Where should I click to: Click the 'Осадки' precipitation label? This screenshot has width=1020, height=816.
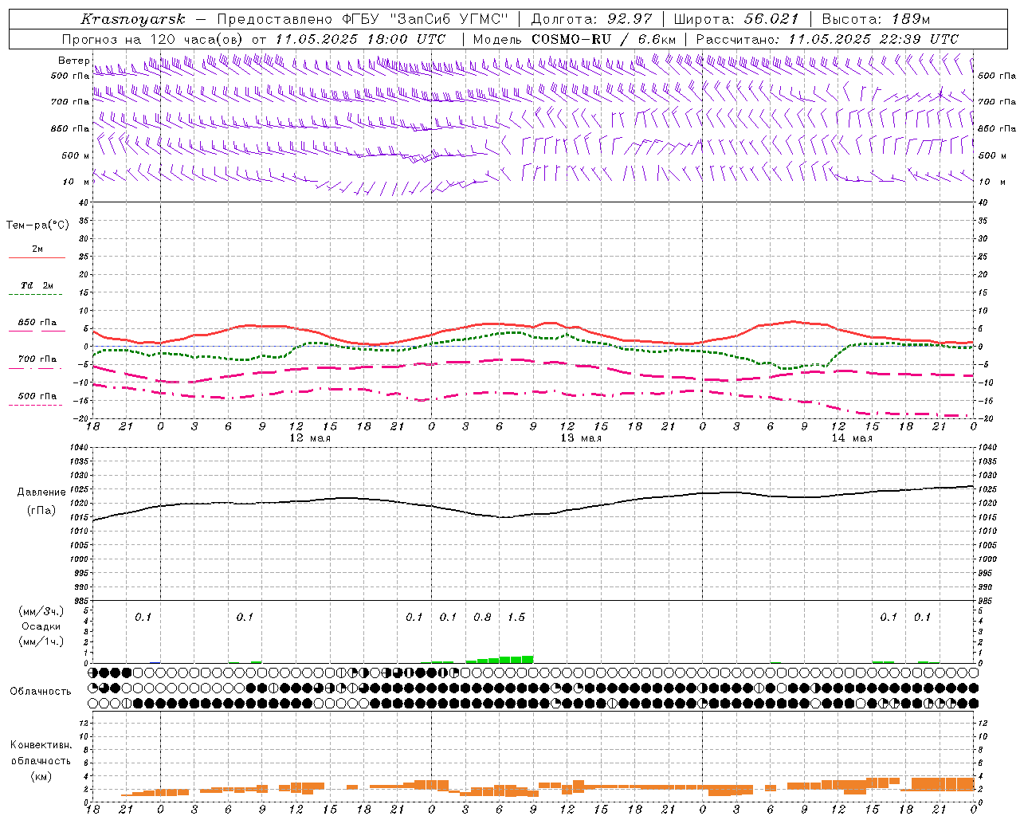click(x=41, y=626)
